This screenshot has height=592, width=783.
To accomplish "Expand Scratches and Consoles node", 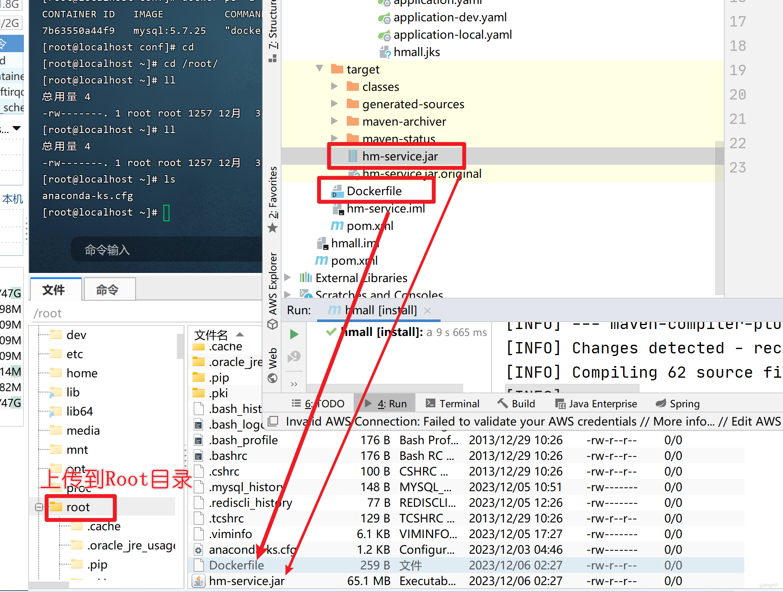I will [287, 294].
